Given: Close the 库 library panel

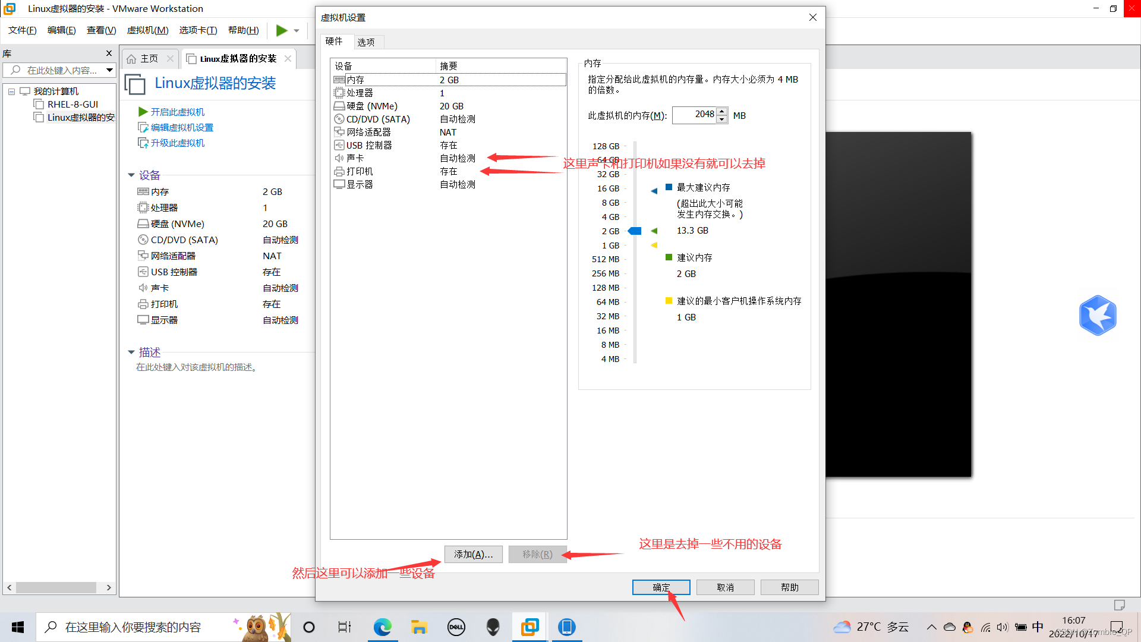Looking at the screenshot, I should pos(109,53).
